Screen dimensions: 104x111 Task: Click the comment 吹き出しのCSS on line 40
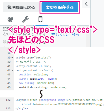click(x=31, y=62)
